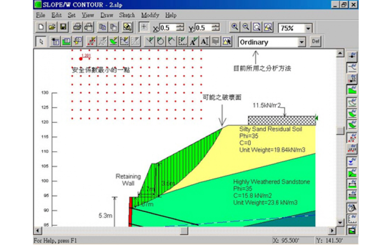Click the picture view icon at the bottom of the sidebar
Viewport: 392px width, 245px height.
coord(352,229)
